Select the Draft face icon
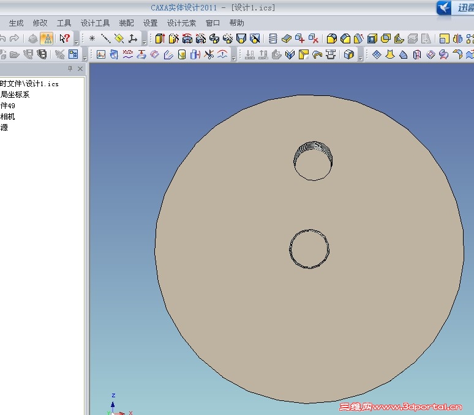The image size is (474, 415). click(x=358, y=39)
